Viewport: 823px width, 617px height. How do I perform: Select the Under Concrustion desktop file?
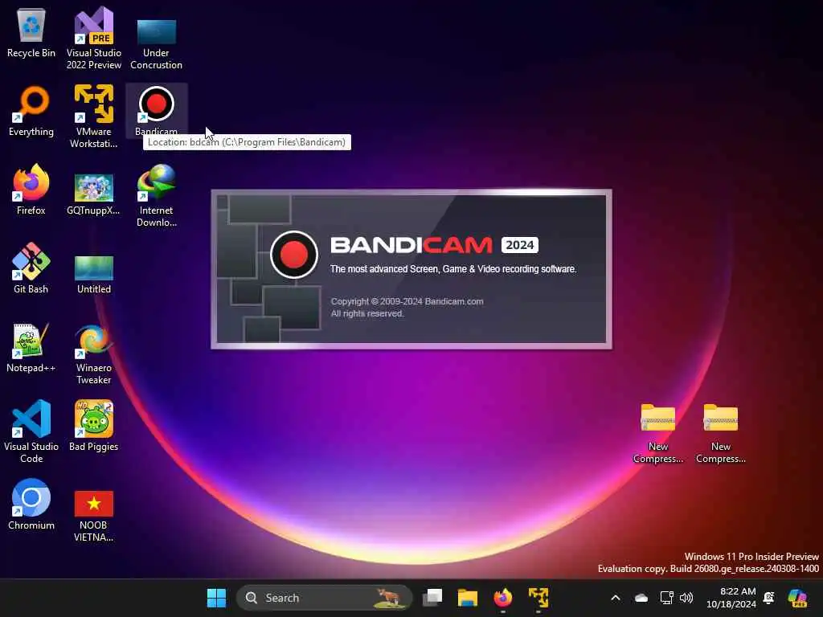(x=156, y=44)
